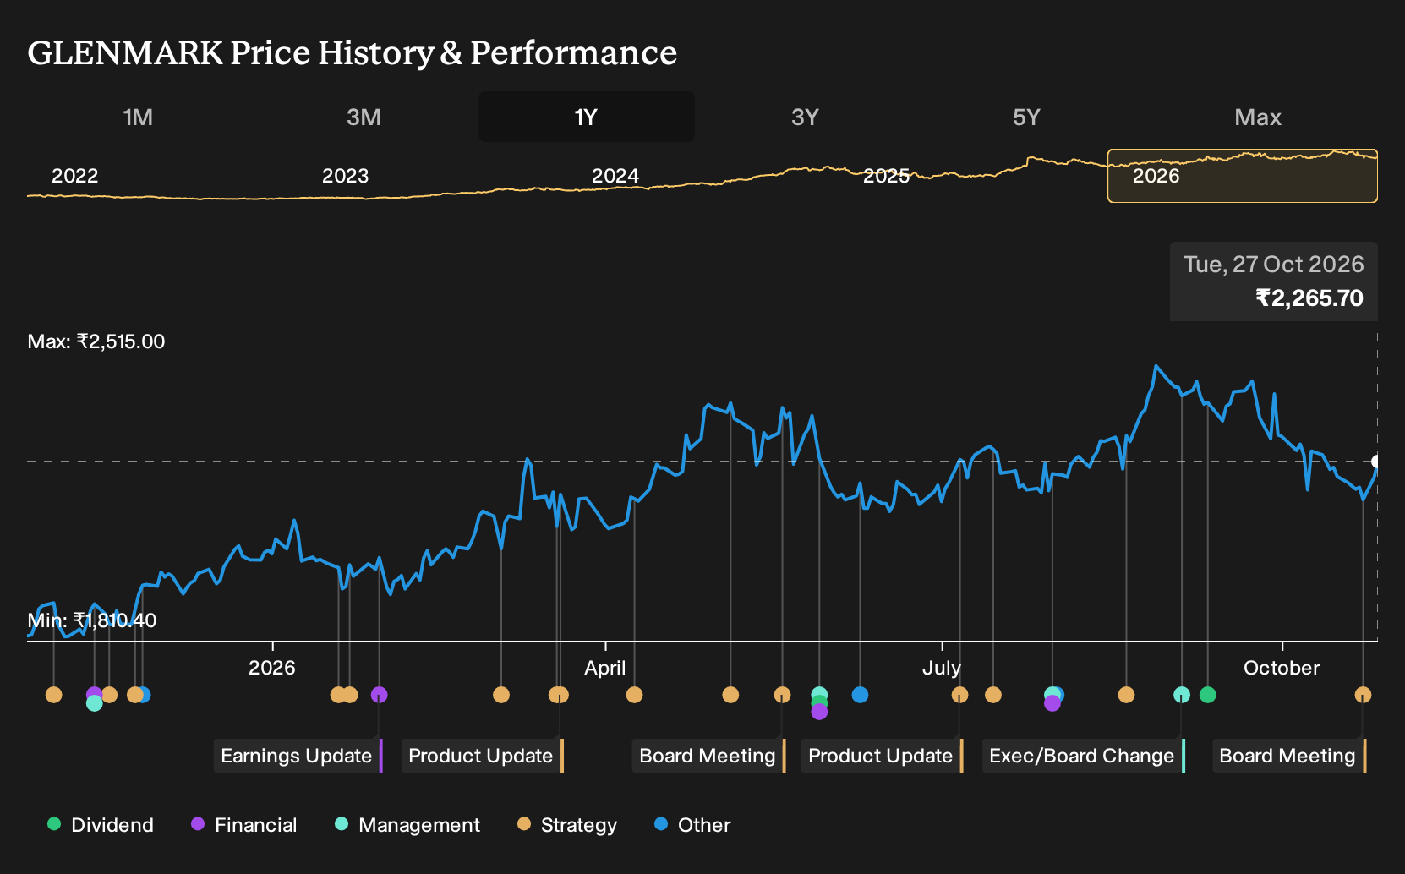Choose the 1Y time range tab
The height and width of the screenshot is (874, 1405).
click(587, 117)
